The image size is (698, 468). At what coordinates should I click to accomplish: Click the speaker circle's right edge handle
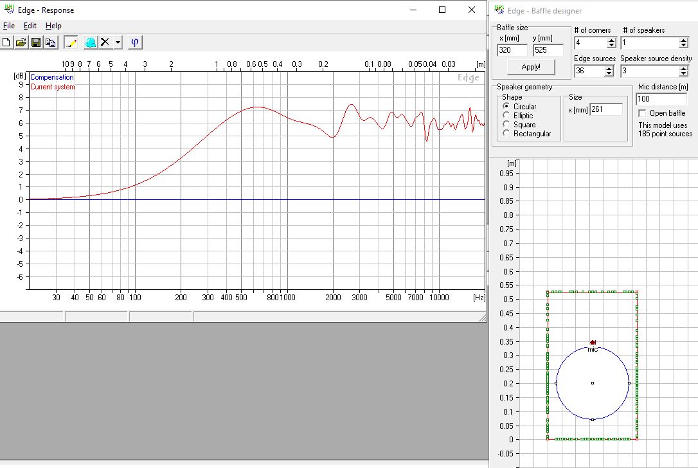click(x=629, y=383)
